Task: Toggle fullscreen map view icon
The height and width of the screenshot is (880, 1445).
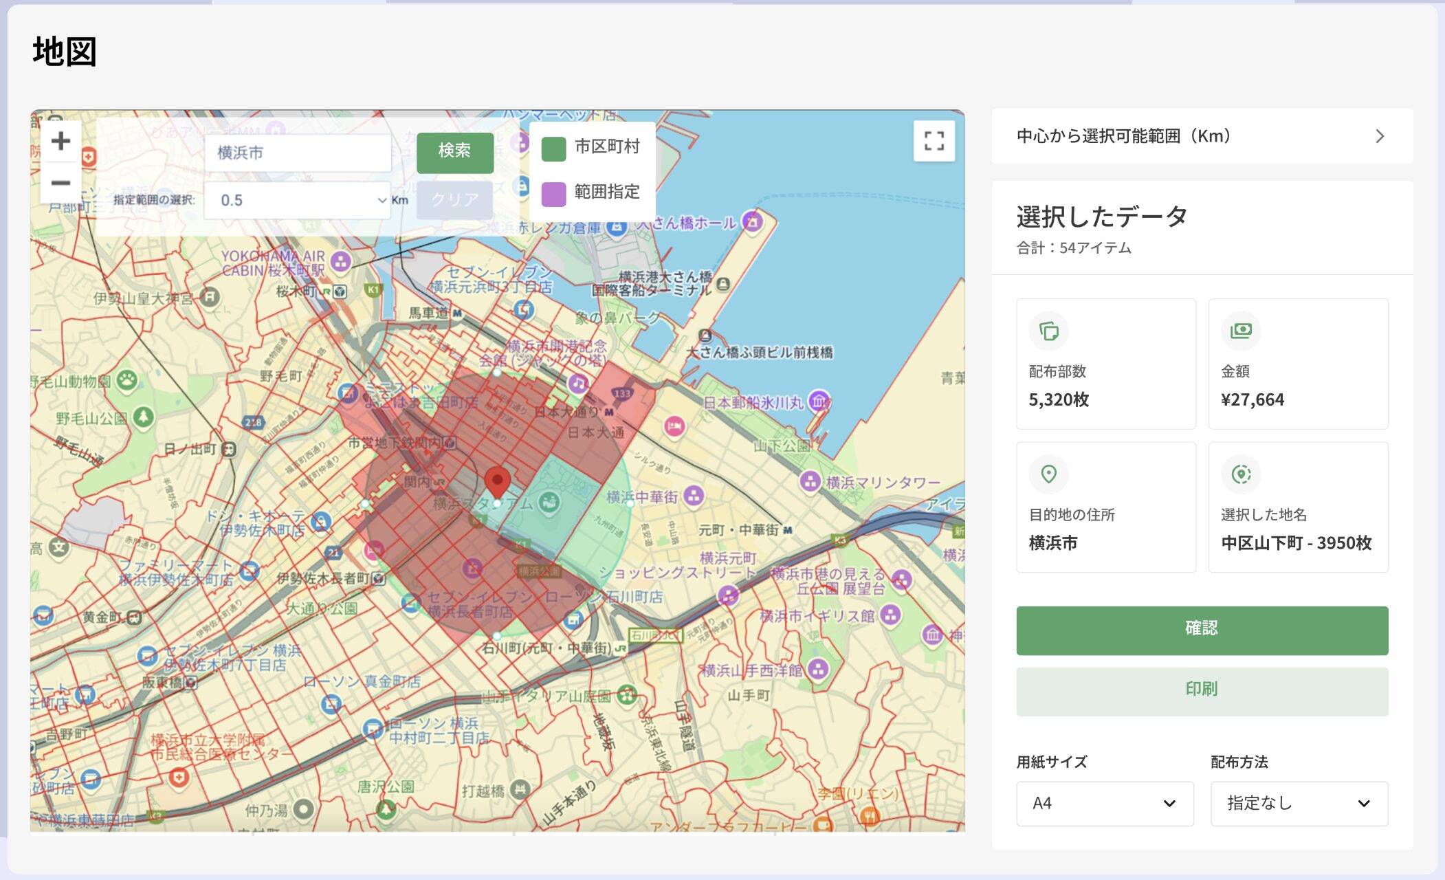Action: click(x=934, y=141)
